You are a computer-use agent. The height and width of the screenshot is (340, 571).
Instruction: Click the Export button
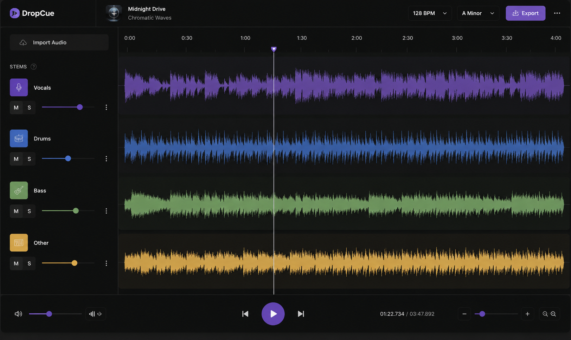click(525, 13)
